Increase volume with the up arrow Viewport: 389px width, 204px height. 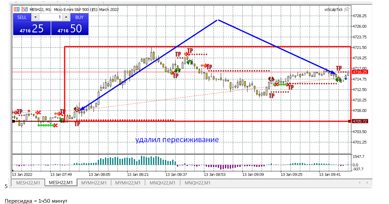pyautogui.click(x=66, y=17)
